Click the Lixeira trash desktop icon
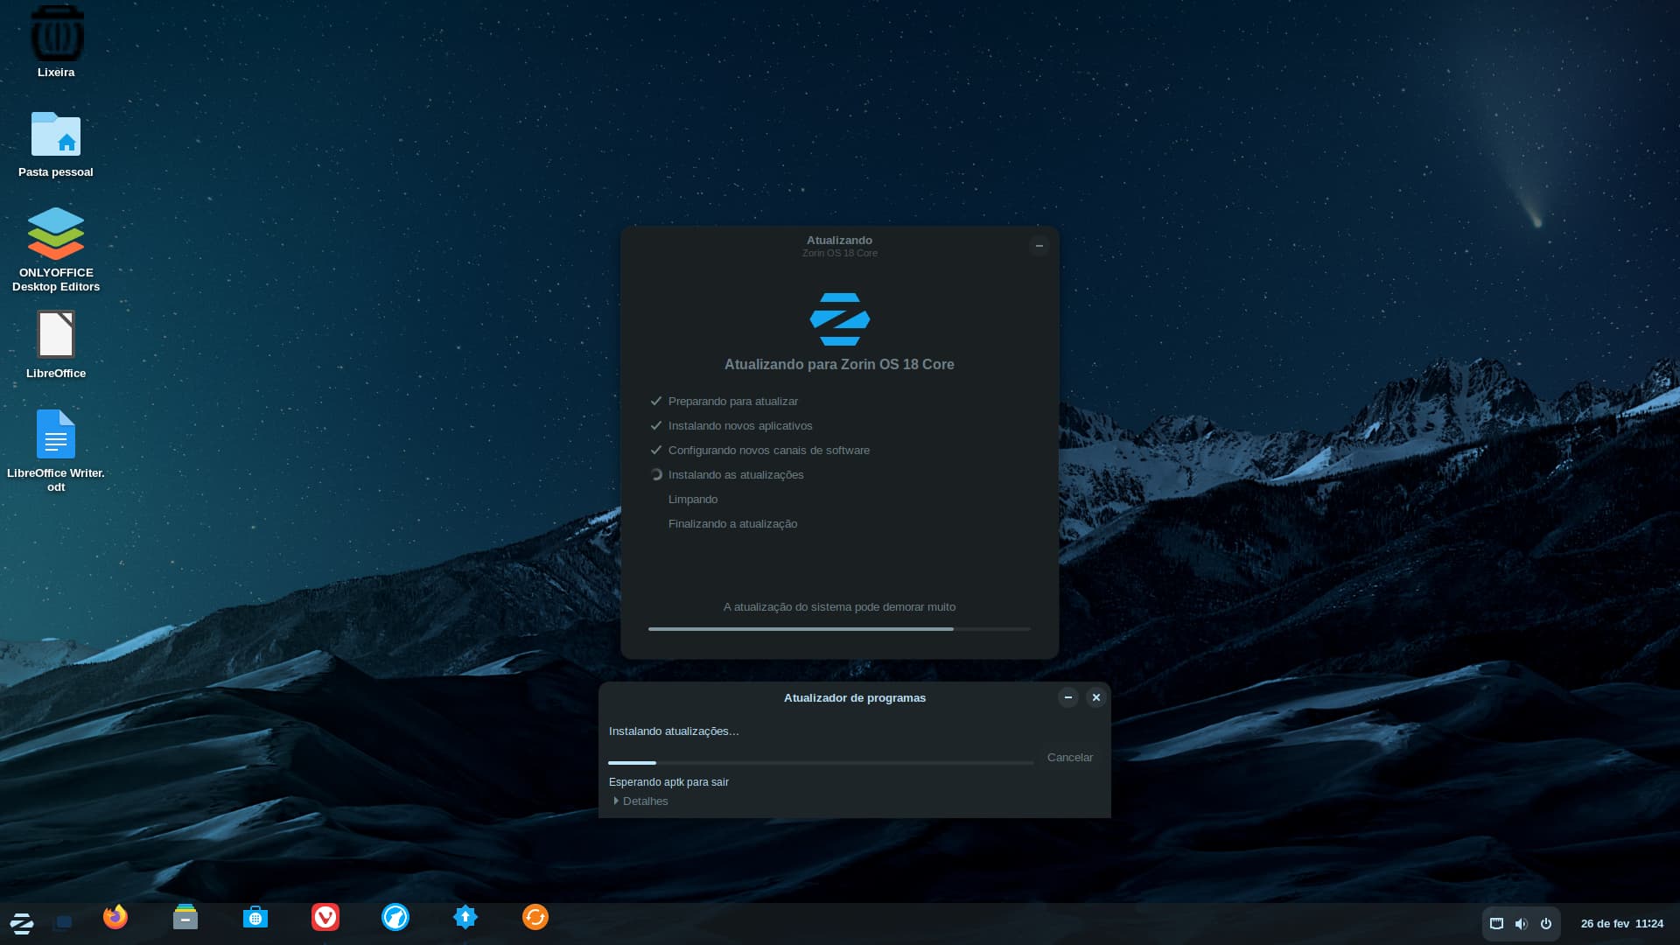1680x945 pixels. tap(56, 35)
